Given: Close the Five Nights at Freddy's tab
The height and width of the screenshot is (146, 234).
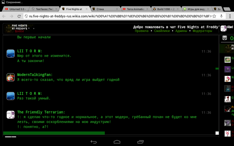Looking at the screenshot, I should pyautogui.click(x=87, y=9).
